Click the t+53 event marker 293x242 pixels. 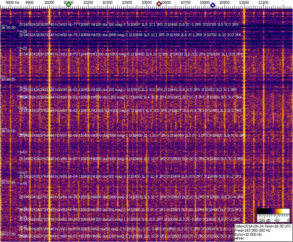pos(23,152)
